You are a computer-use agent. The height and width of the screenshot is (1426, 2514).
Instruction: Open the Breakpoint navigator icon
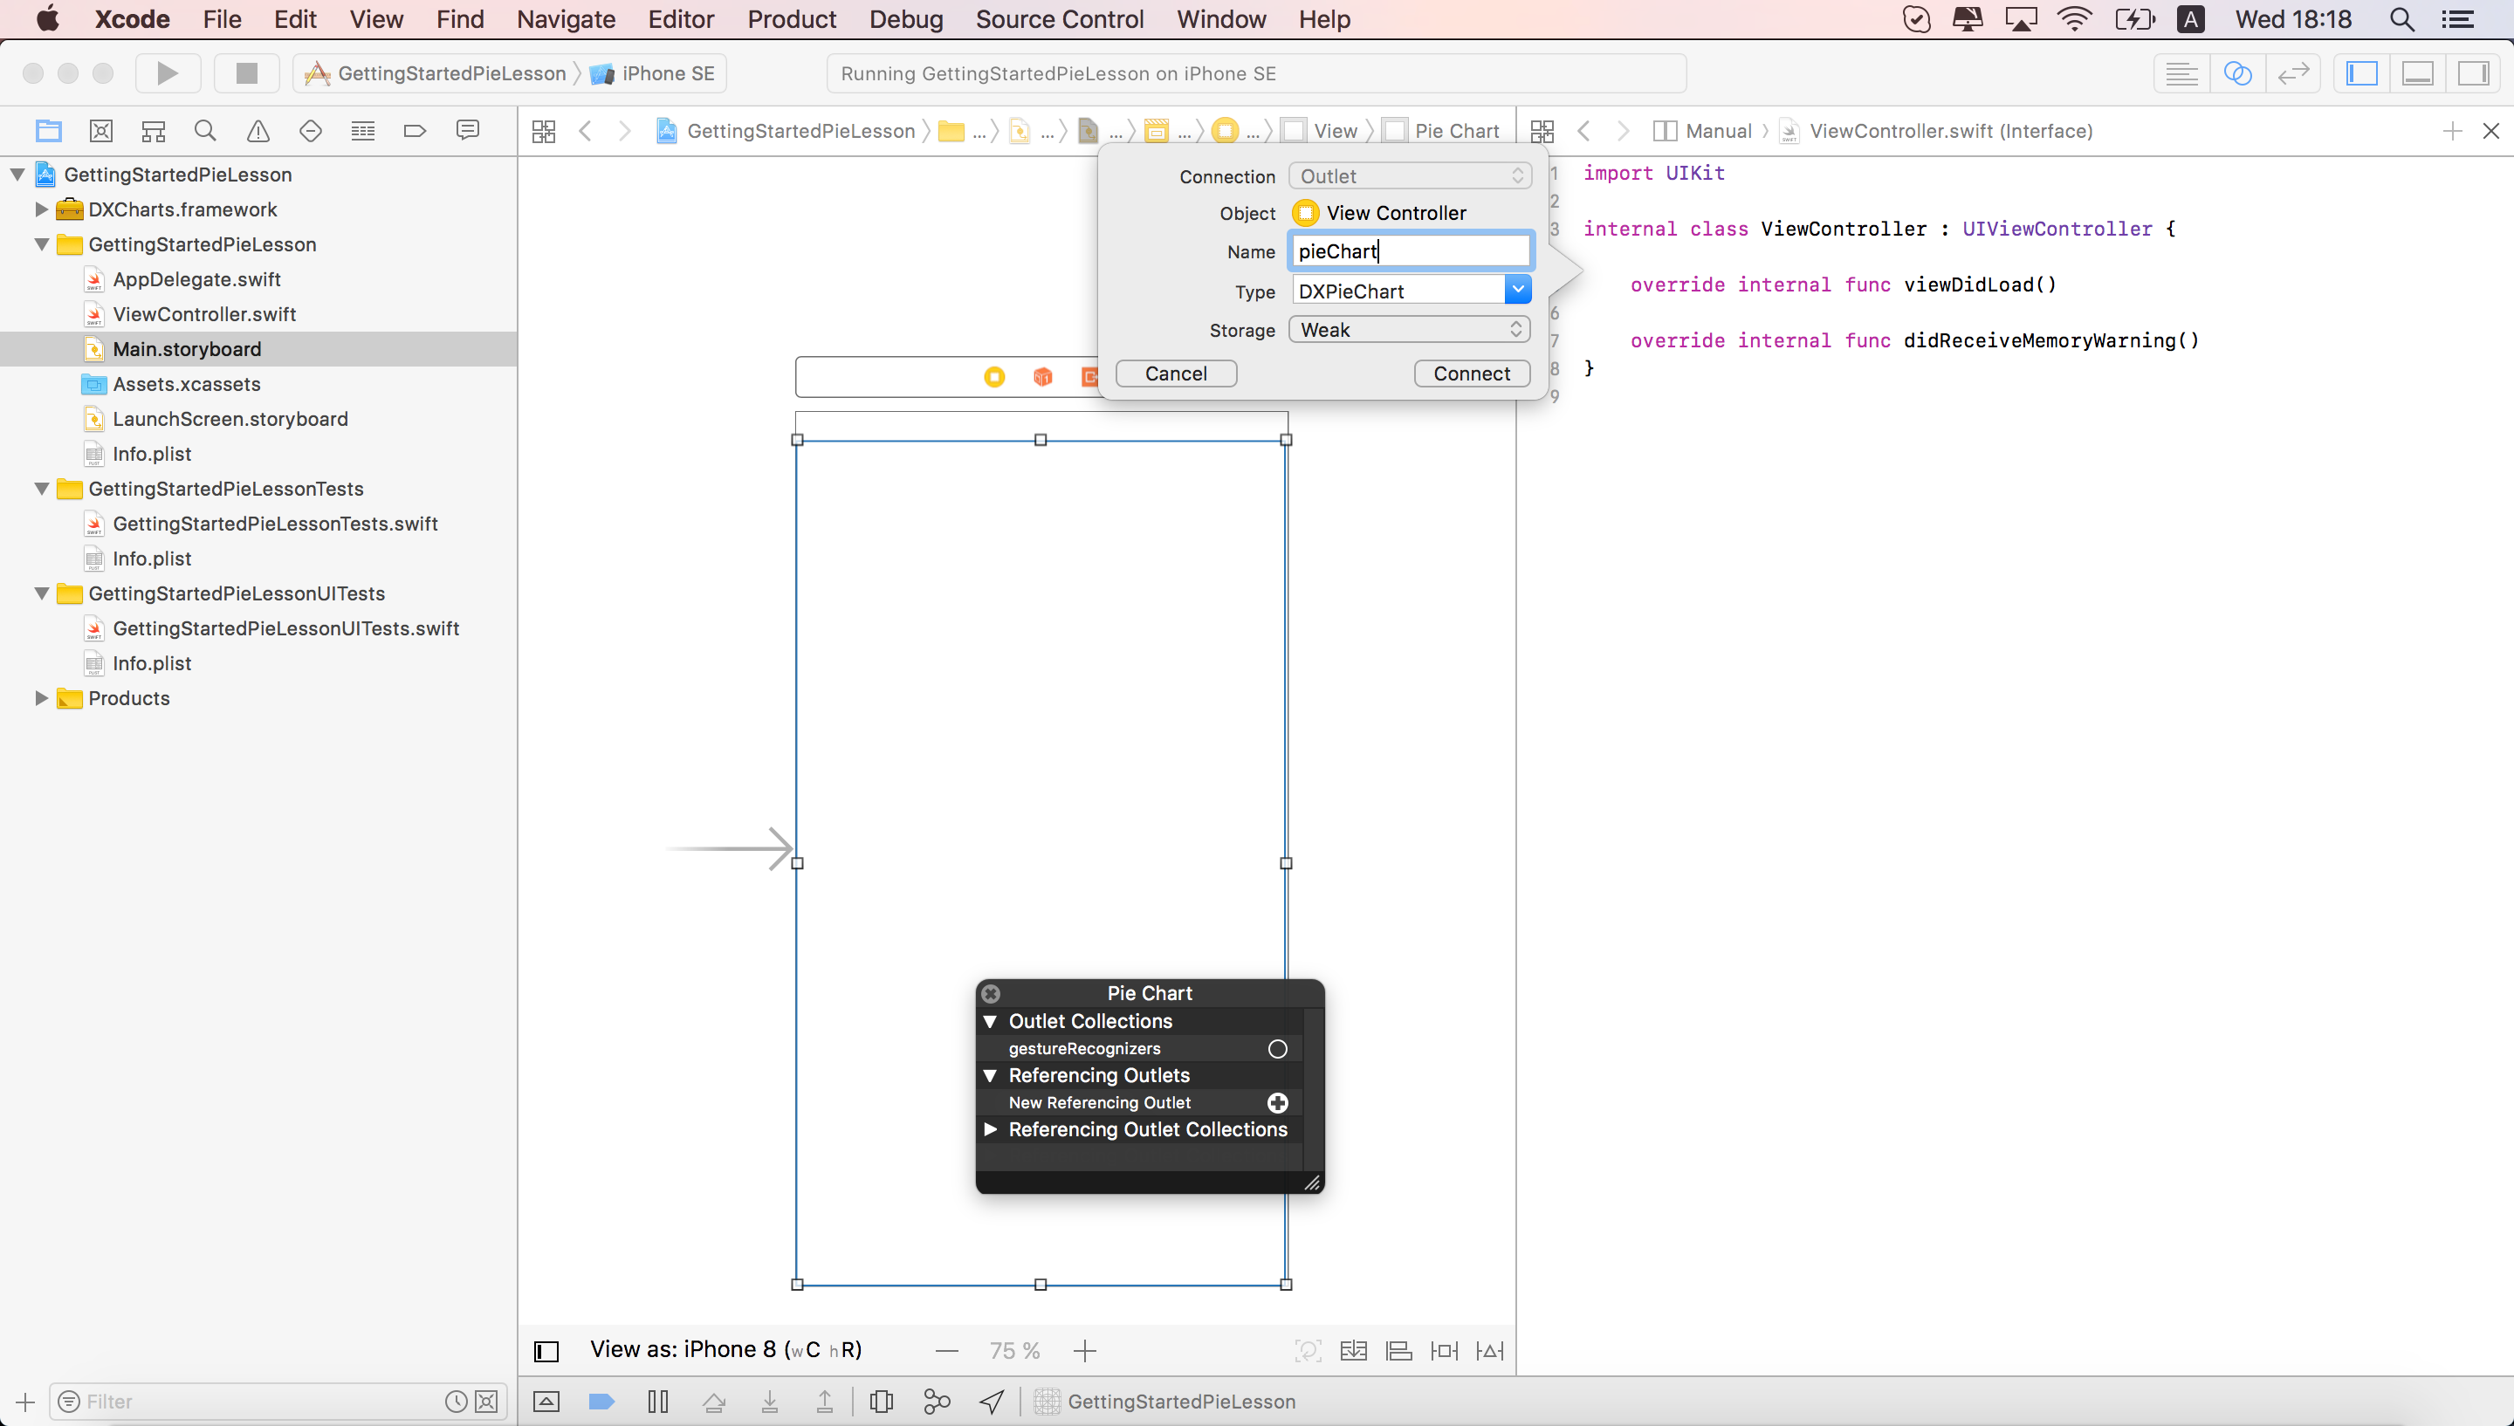pyautogui.click(x=415, y=130)
